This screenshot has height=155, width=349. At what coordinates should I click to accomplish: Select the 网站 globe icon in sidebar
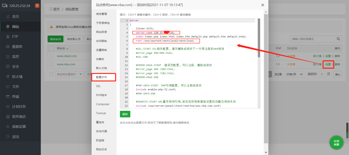tap(8, 27)
